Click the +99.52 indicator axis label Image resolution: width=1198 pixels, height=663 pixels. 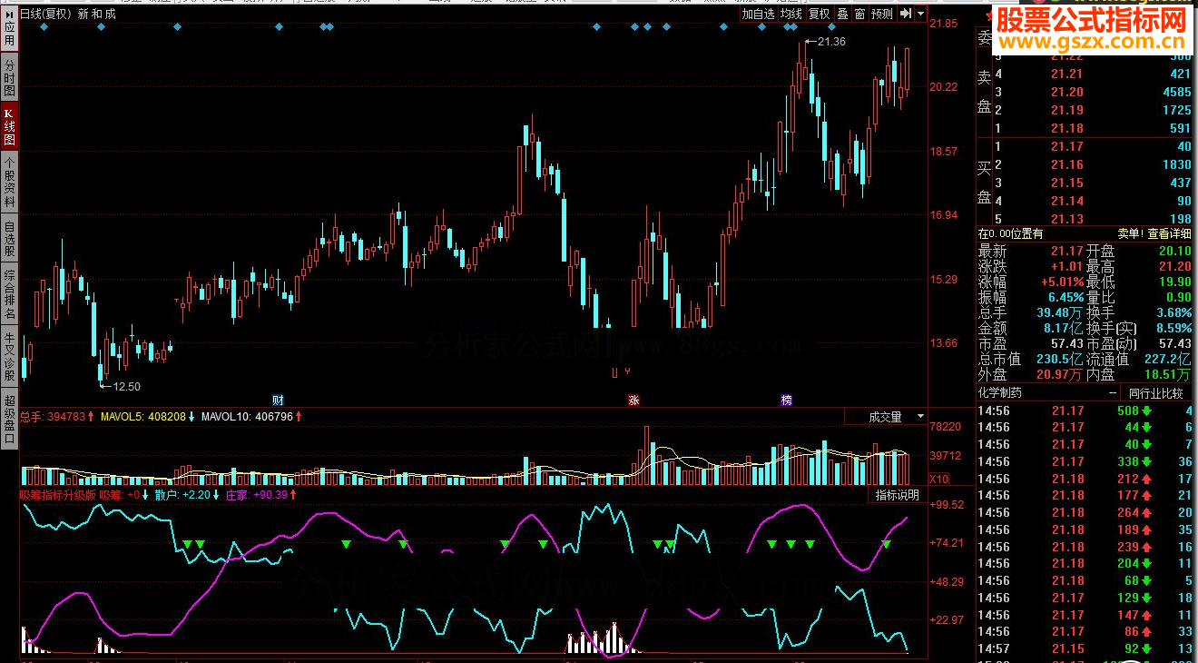(x=948, y=505)
